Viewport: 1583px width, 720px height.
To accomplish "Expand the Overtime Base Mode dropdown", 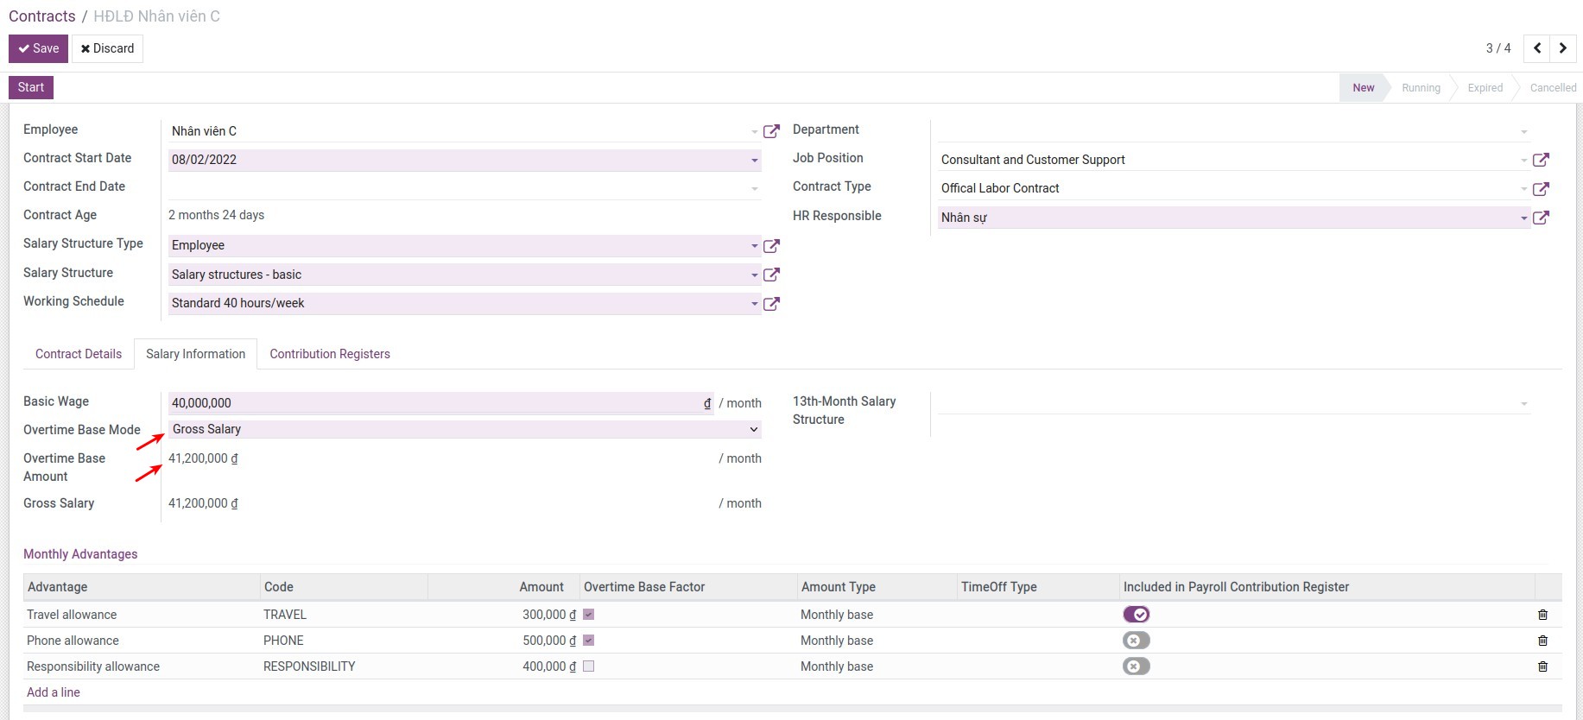I will [464, 429].
